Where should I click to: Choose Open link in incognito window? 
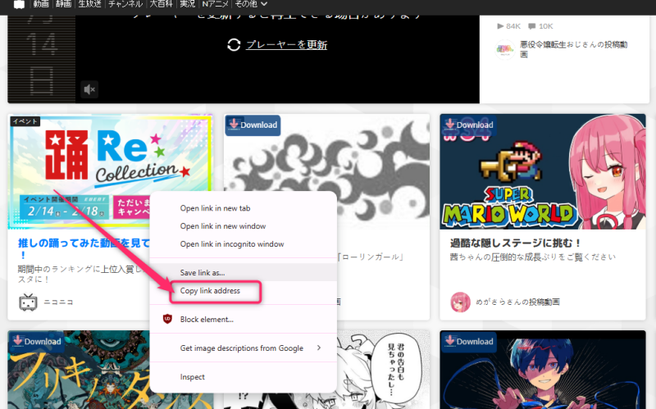click(243, 244)
